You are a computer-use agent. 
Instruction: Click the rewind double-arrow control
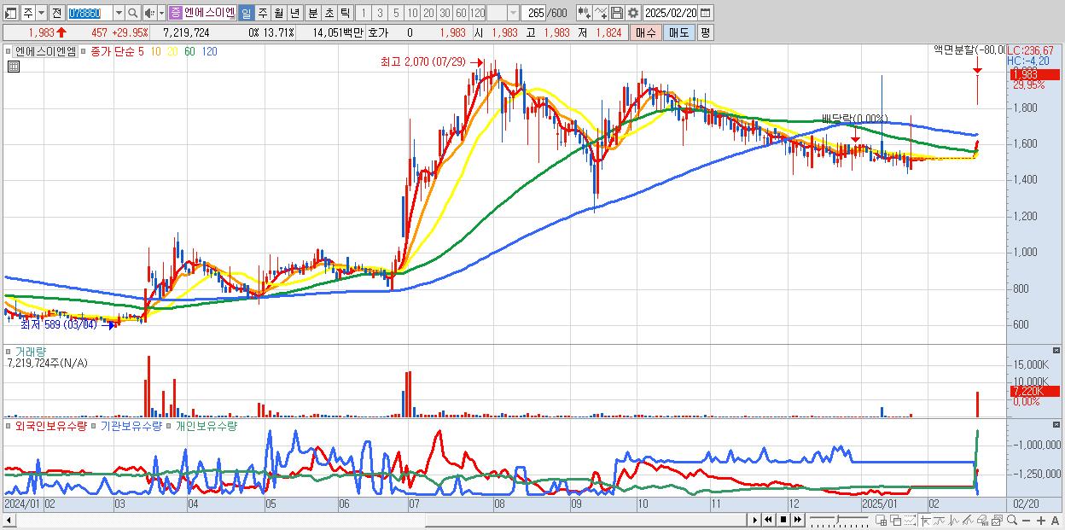click(769, 520)
